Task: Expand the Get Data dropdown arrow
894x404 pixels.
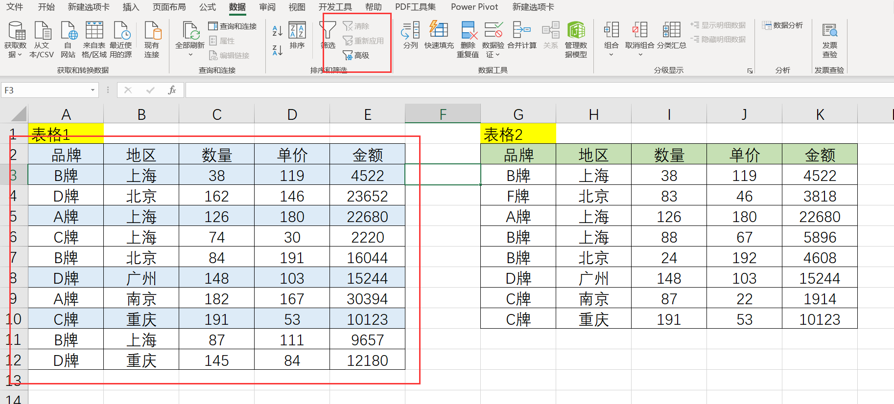Action: [20, 55]
